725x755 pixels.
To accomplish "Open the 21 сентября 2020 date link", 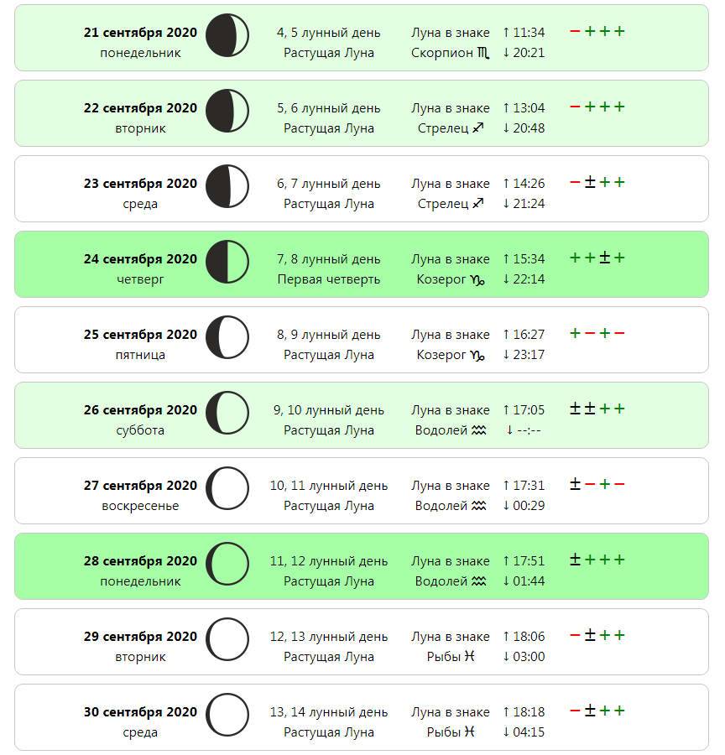I will point(140,32).
